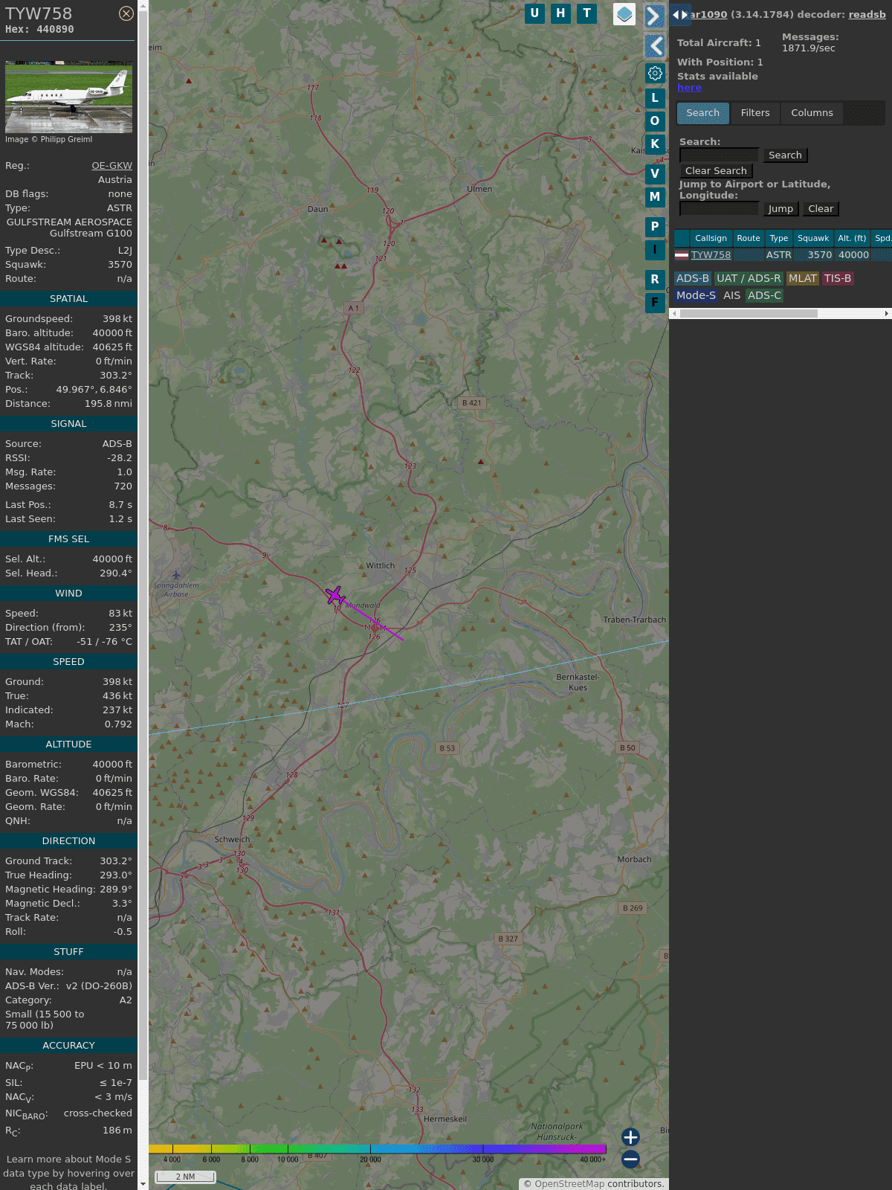Viewport: 892px width, 1190px height.
Task: Close the TYW758 aircraft info panel
Action: click(126, 13)
